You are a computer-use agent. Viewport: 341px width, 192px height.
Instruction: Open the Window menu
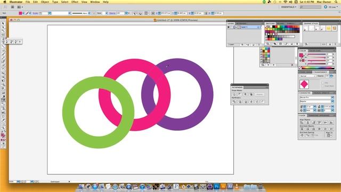95,2
